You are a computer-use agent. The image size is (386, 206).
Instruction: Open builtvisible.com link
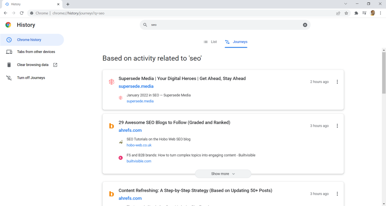(139, 161)
